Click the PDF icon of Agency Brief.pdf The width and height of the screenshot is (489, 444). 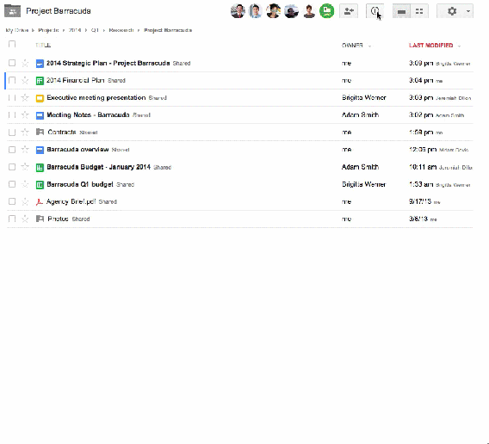pos(40,202)
